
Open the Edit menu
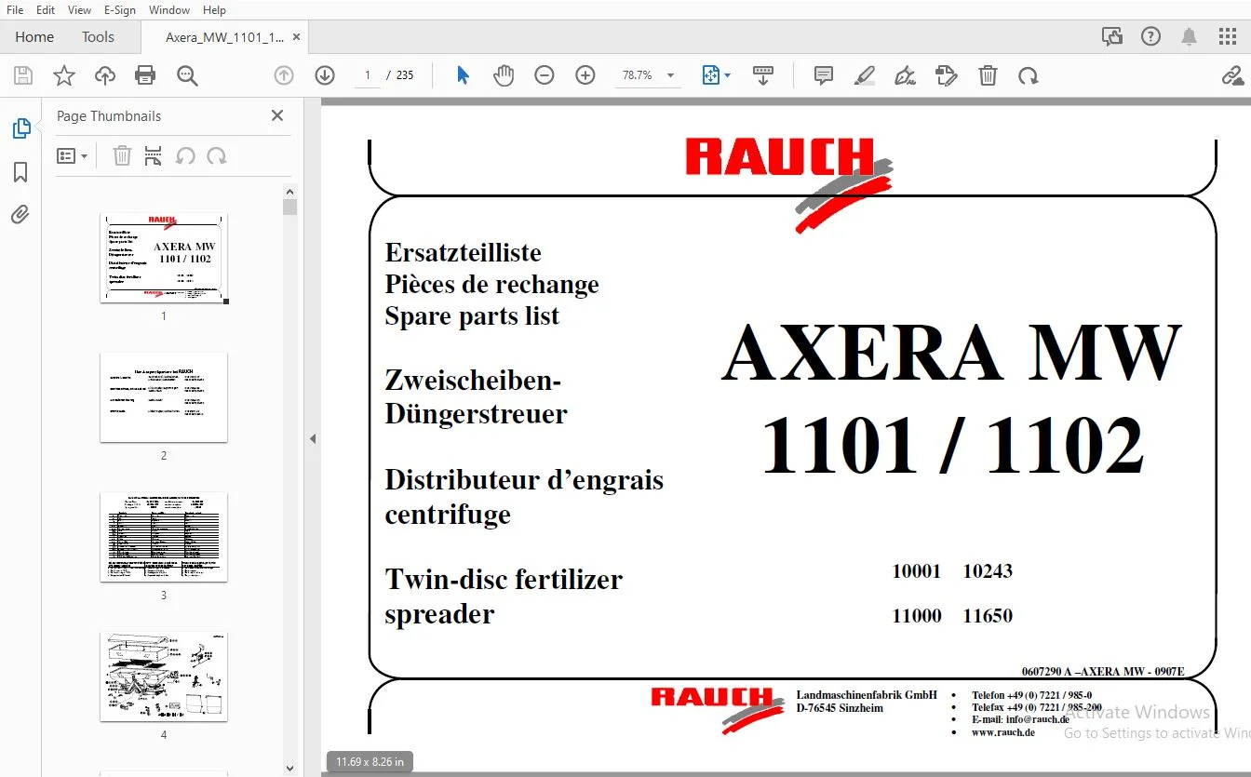[x=45, y=9]
